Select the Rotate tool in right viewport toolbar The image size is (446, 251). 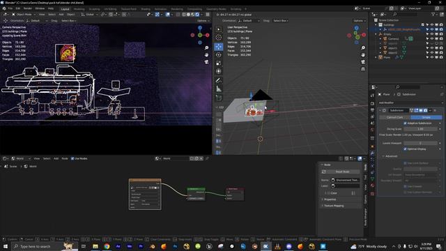pos(218,54)
